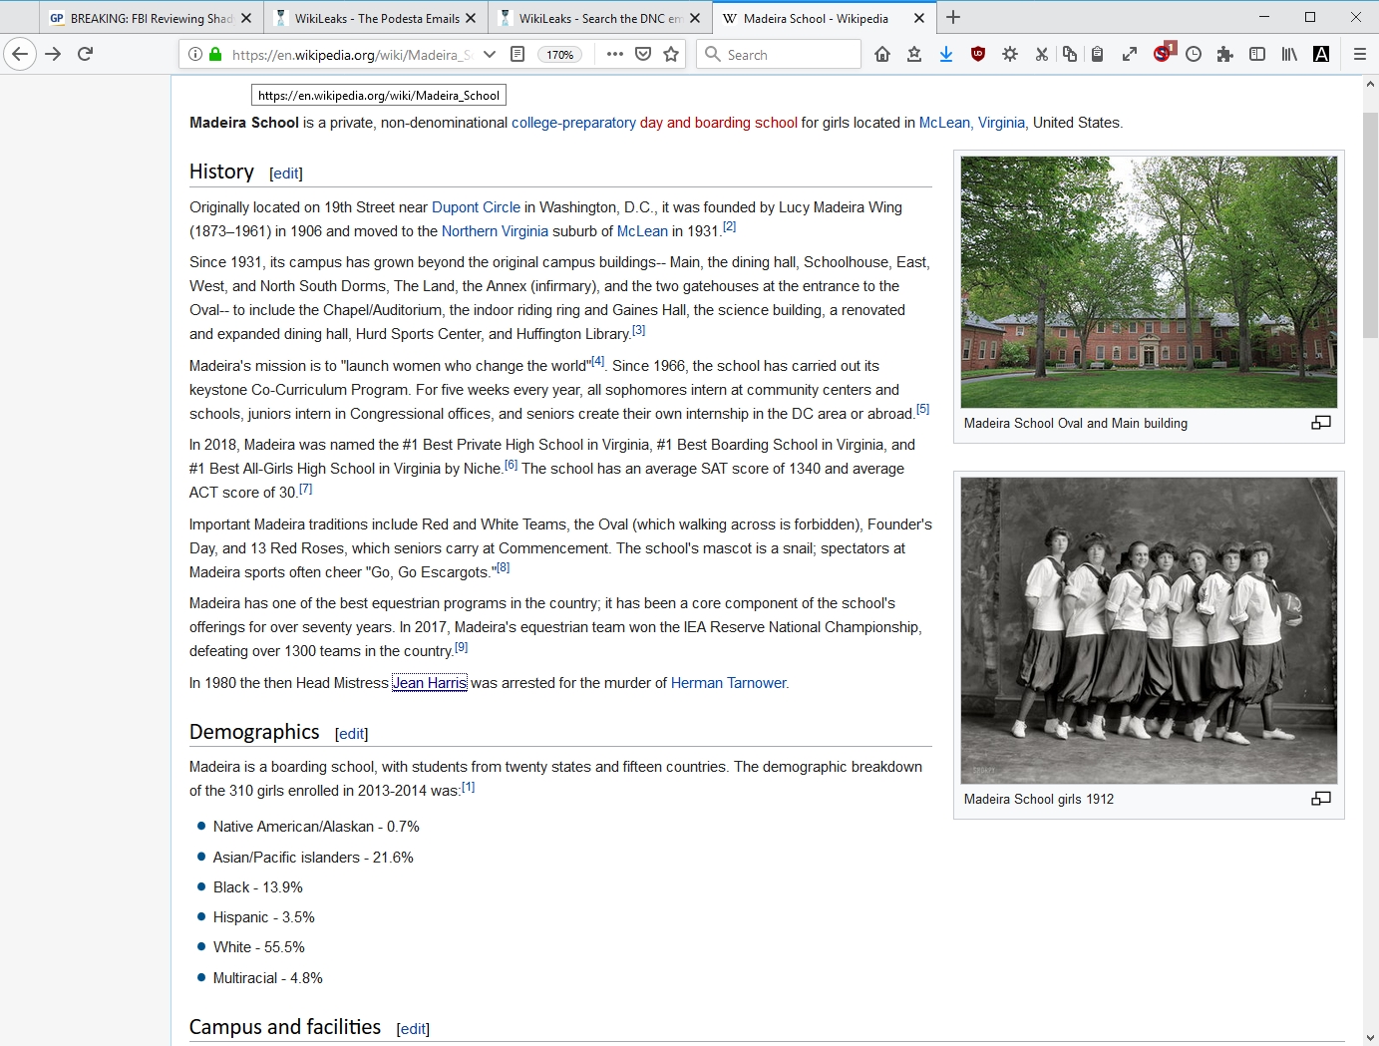Click the Cut scissors toolbar icon
The width and height of the screenshot is (1379, 1046).
pyautogui.click(x=1042, y=54)
